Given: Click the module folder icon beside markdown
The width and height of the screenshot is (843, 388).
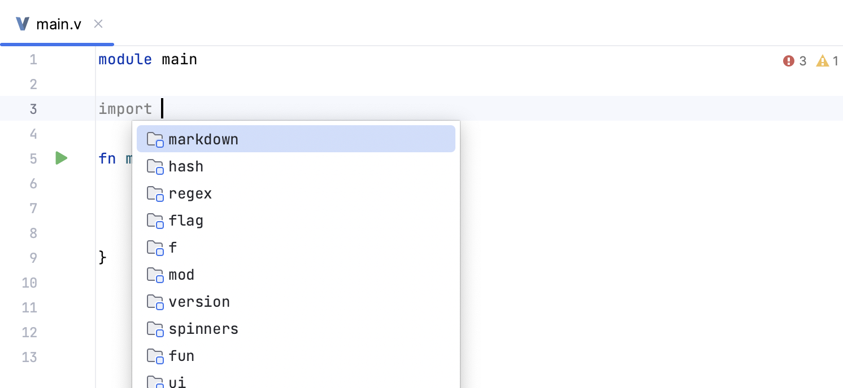Looking at the screenshot, I should pyautogui.click(x=155, y=139).
